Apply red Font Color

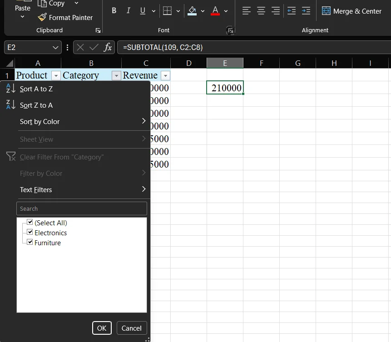point(215,10)
